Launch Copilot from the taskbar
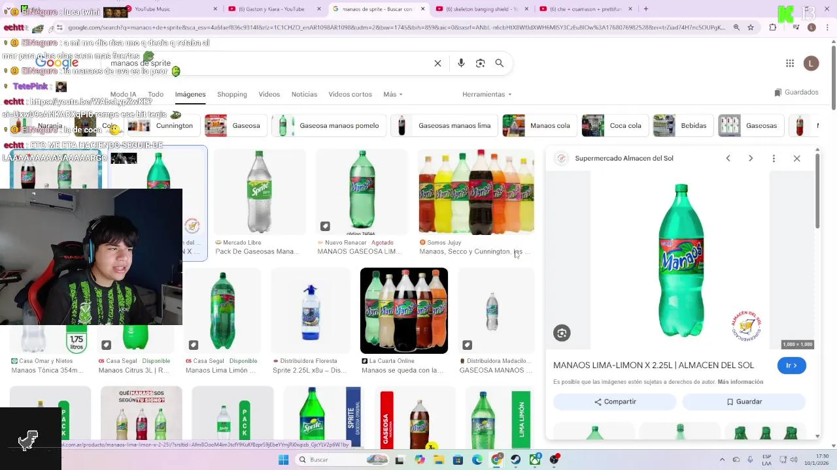This screenshot has width=837, height=470. 419,460
